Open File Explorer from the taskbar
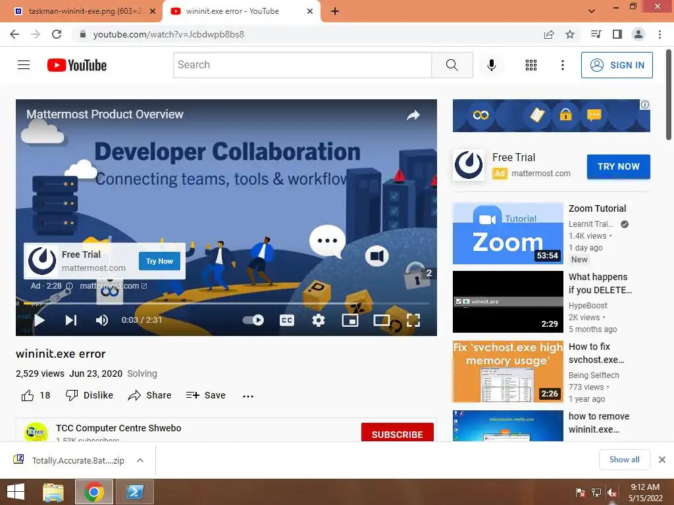 [53, 492]
